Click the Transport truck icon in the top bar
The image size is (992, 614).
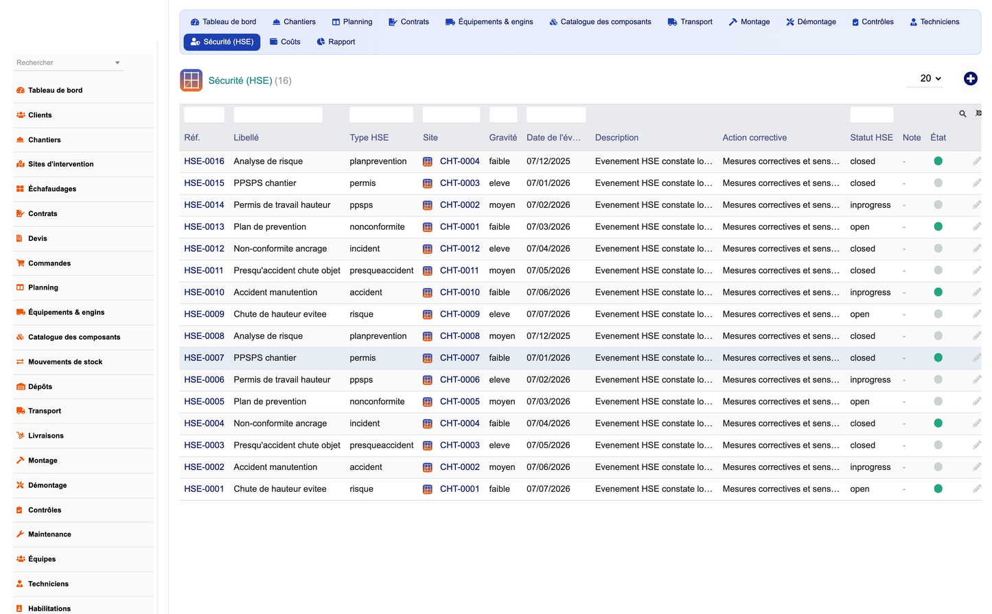coord(672,22)
